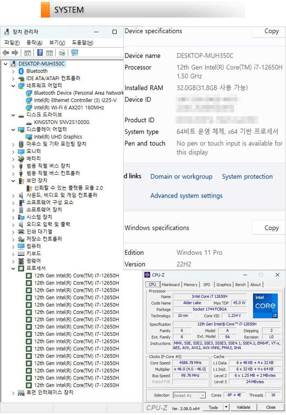The width and height of the screenshot is (286, 415).
Task: Copy the Windows specifications
Action: point(269,228)
